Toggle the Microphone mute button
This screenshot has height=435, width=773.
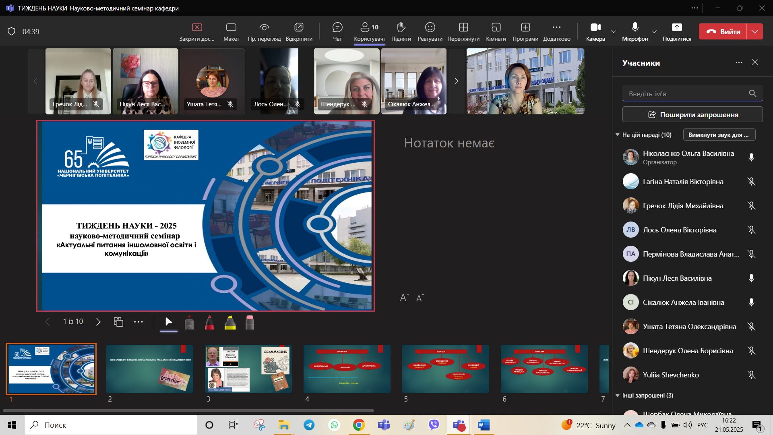point(635,31)
